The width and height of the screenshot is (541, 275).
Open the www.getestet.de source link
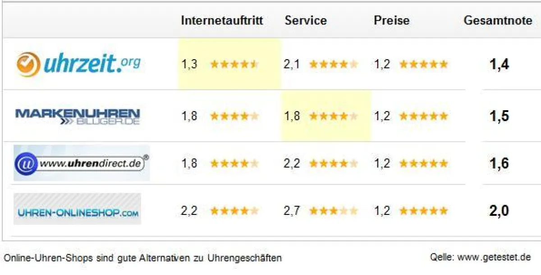pyautogui.click(x=494, y=257)
